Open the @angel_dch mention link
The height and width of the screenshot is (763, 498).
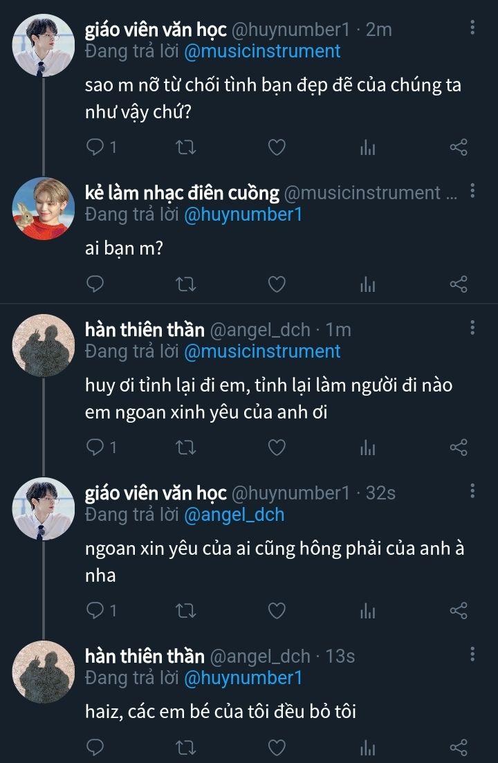pyautogui.click(x=234, y=515)
